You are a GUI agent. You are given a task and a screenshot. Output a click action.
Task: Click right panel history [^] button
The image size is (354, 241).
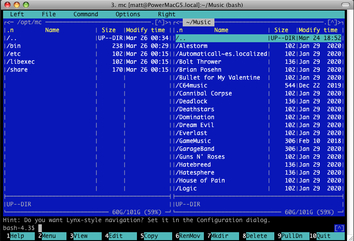(332, 22)
